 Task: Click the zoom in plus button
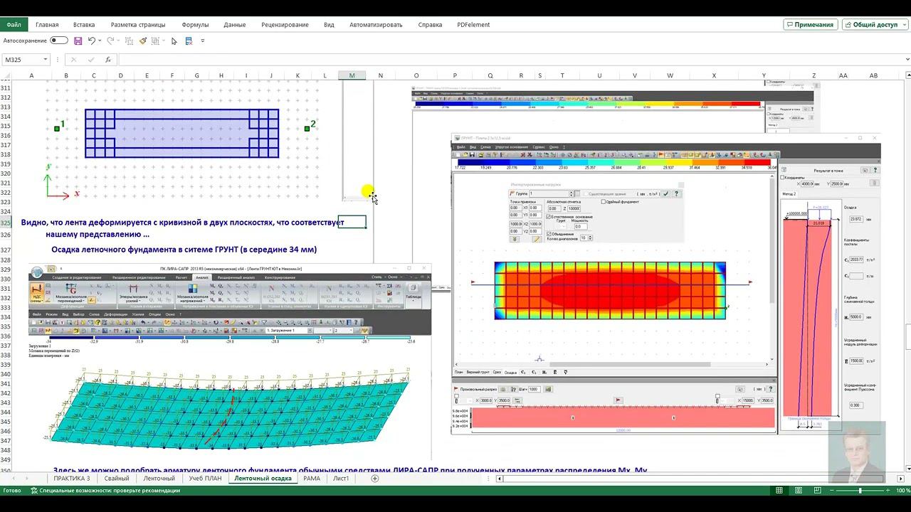pyautogui.click(x=887, y=491)
